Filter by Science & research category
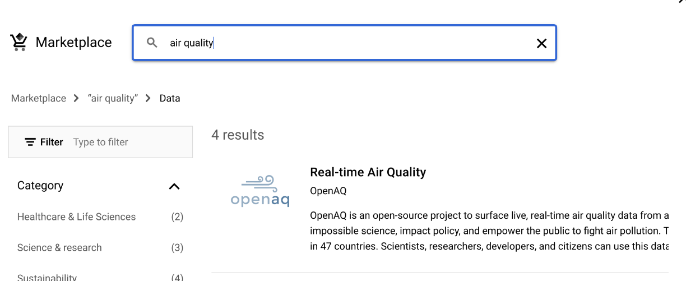 (59, 247)
